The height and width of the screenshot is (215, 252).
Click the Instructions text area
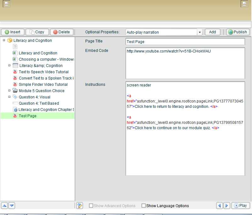[x=185, y=129]
